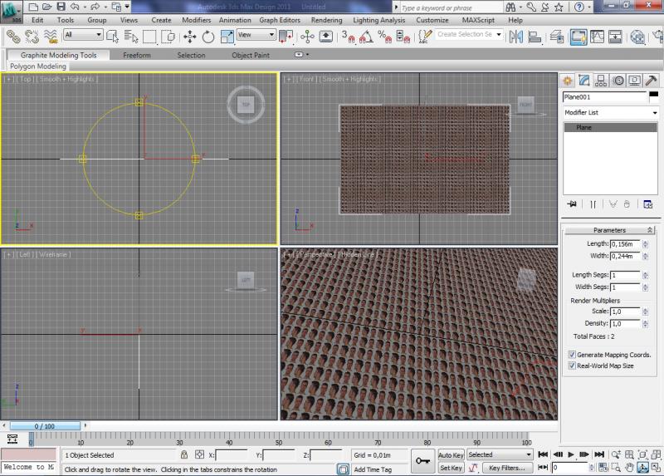
Task: Click the Pin Stack icon
Action: tap(571, 204)
